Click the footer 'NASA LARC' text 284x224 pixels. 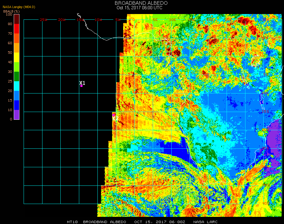coord(205,222)
